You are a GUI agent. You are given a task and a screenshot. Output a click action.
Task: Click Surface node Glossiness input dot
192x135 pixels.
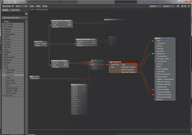[155, 51]
